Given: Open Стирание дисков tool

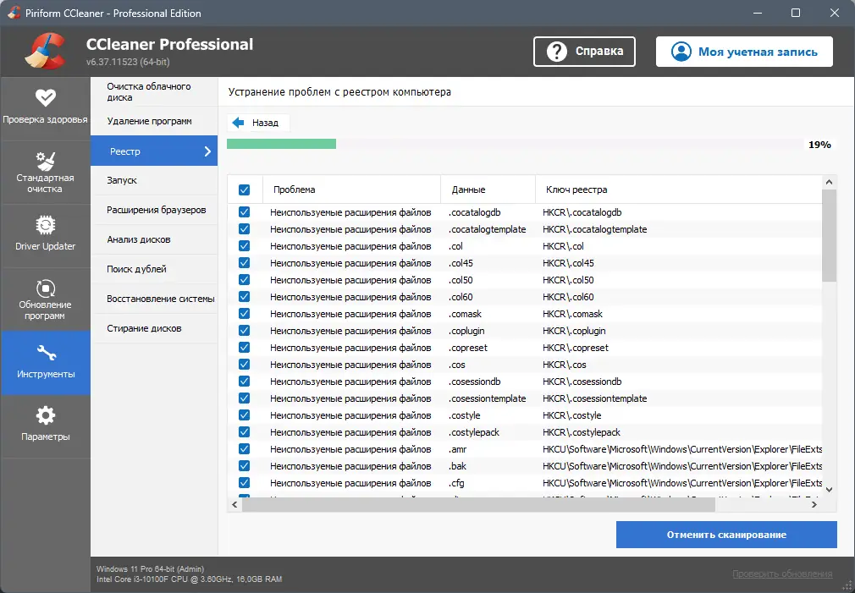Looking at the screenshot, I should [154, 328].
